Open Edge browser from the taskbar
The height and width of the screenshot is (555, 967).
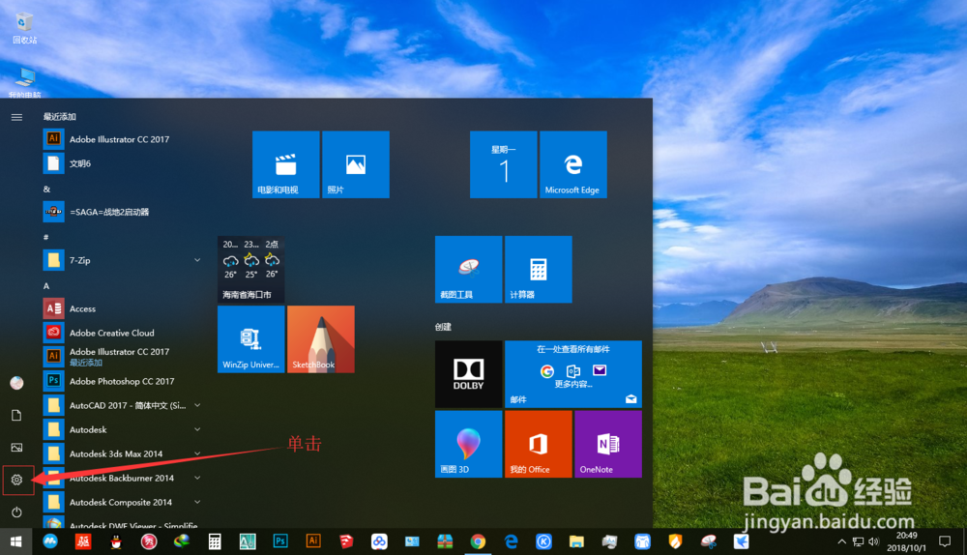(x=511, y=541)
